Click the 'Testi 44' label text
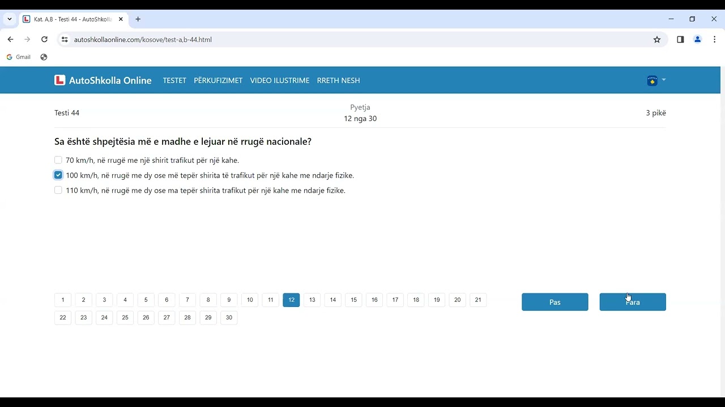 click(67, 113)
